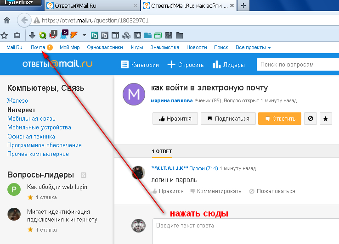Click Комментировать under the answer
The width and height of the screenshot is (339, 244).
(216, 191)
